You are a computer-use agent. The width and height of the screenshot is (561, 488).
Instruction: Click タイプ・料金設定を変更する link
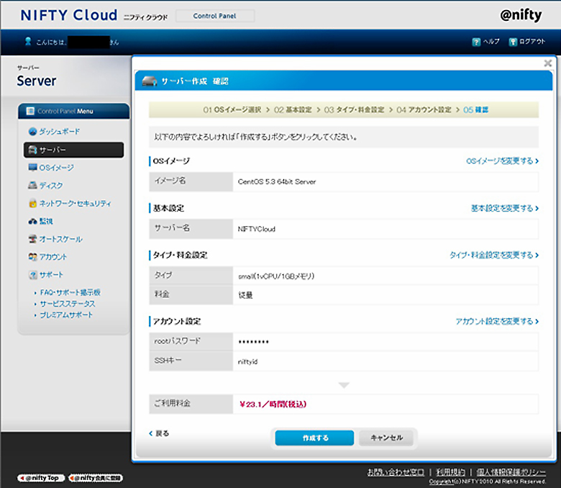[x=494, y=255]
